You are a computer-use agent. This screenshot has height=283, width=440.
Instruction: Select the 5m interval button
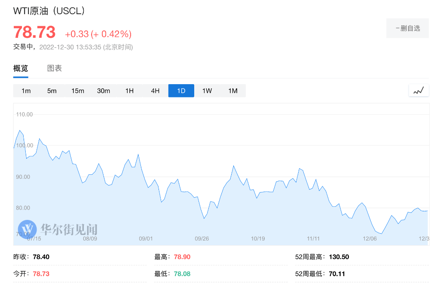tap(52, 91)
